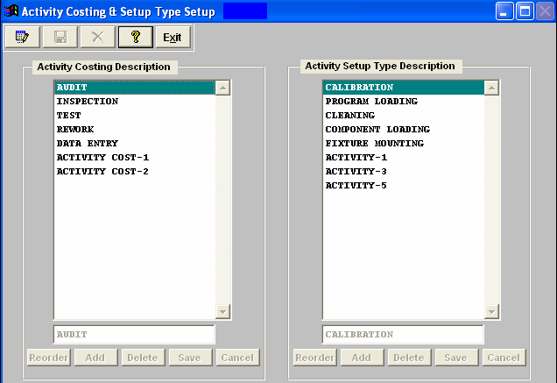The image size is (557, 383).
Task: Select AUDIT in Activity Costing list
Action: tap(135, 88)
